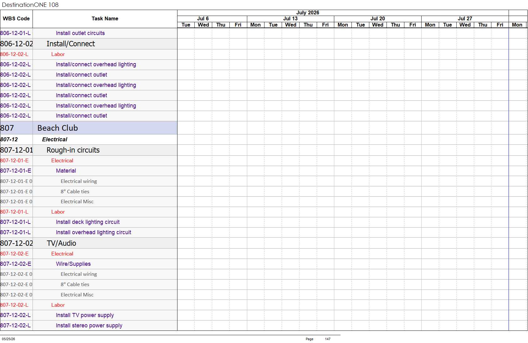The width and height of the screenshot is (528, 343).
Task: Select the Jul 20 week header
Action: [377, 19]
